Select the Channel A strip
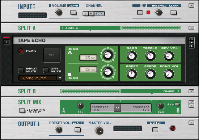 coord(90,28)
